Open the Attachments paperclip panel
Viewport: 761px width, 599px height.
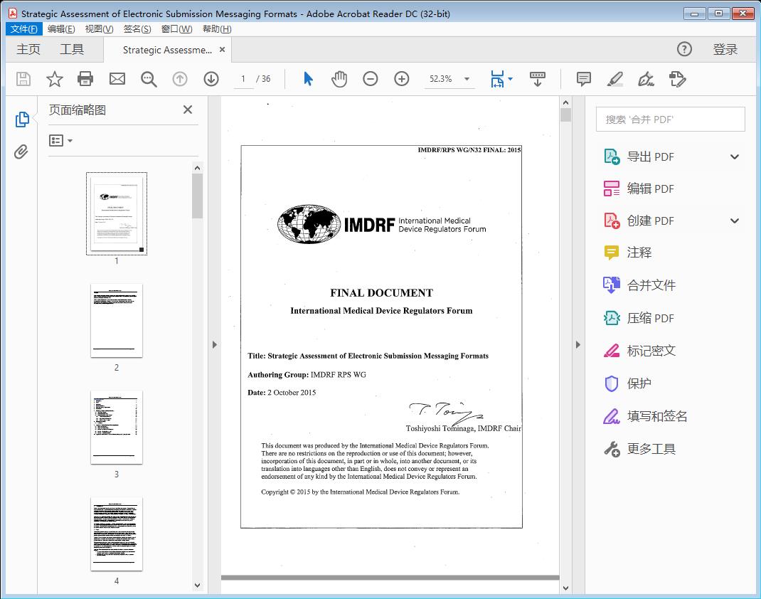point(21,151)
